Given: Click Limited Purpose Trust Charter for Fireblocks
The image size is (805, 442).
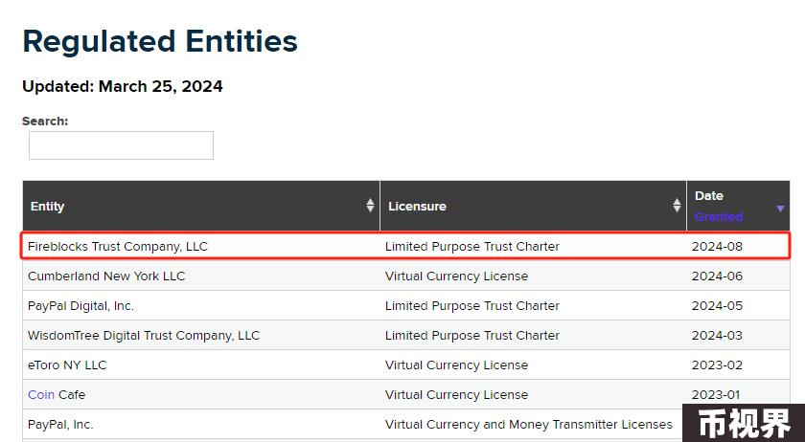Looking at the screenshot, I should tap(472, 246).
